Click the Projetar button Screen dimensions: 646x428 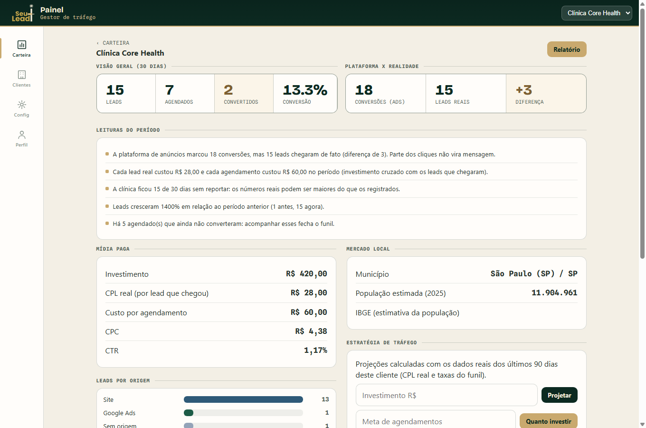[x=560, y=395]
